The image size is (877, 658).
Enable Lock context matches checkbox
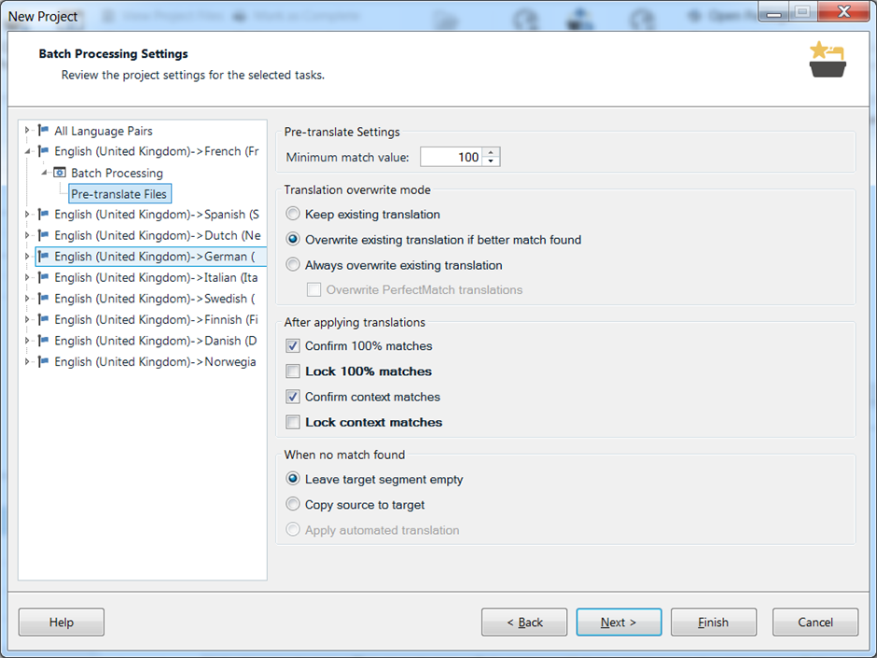click(293, 422)
